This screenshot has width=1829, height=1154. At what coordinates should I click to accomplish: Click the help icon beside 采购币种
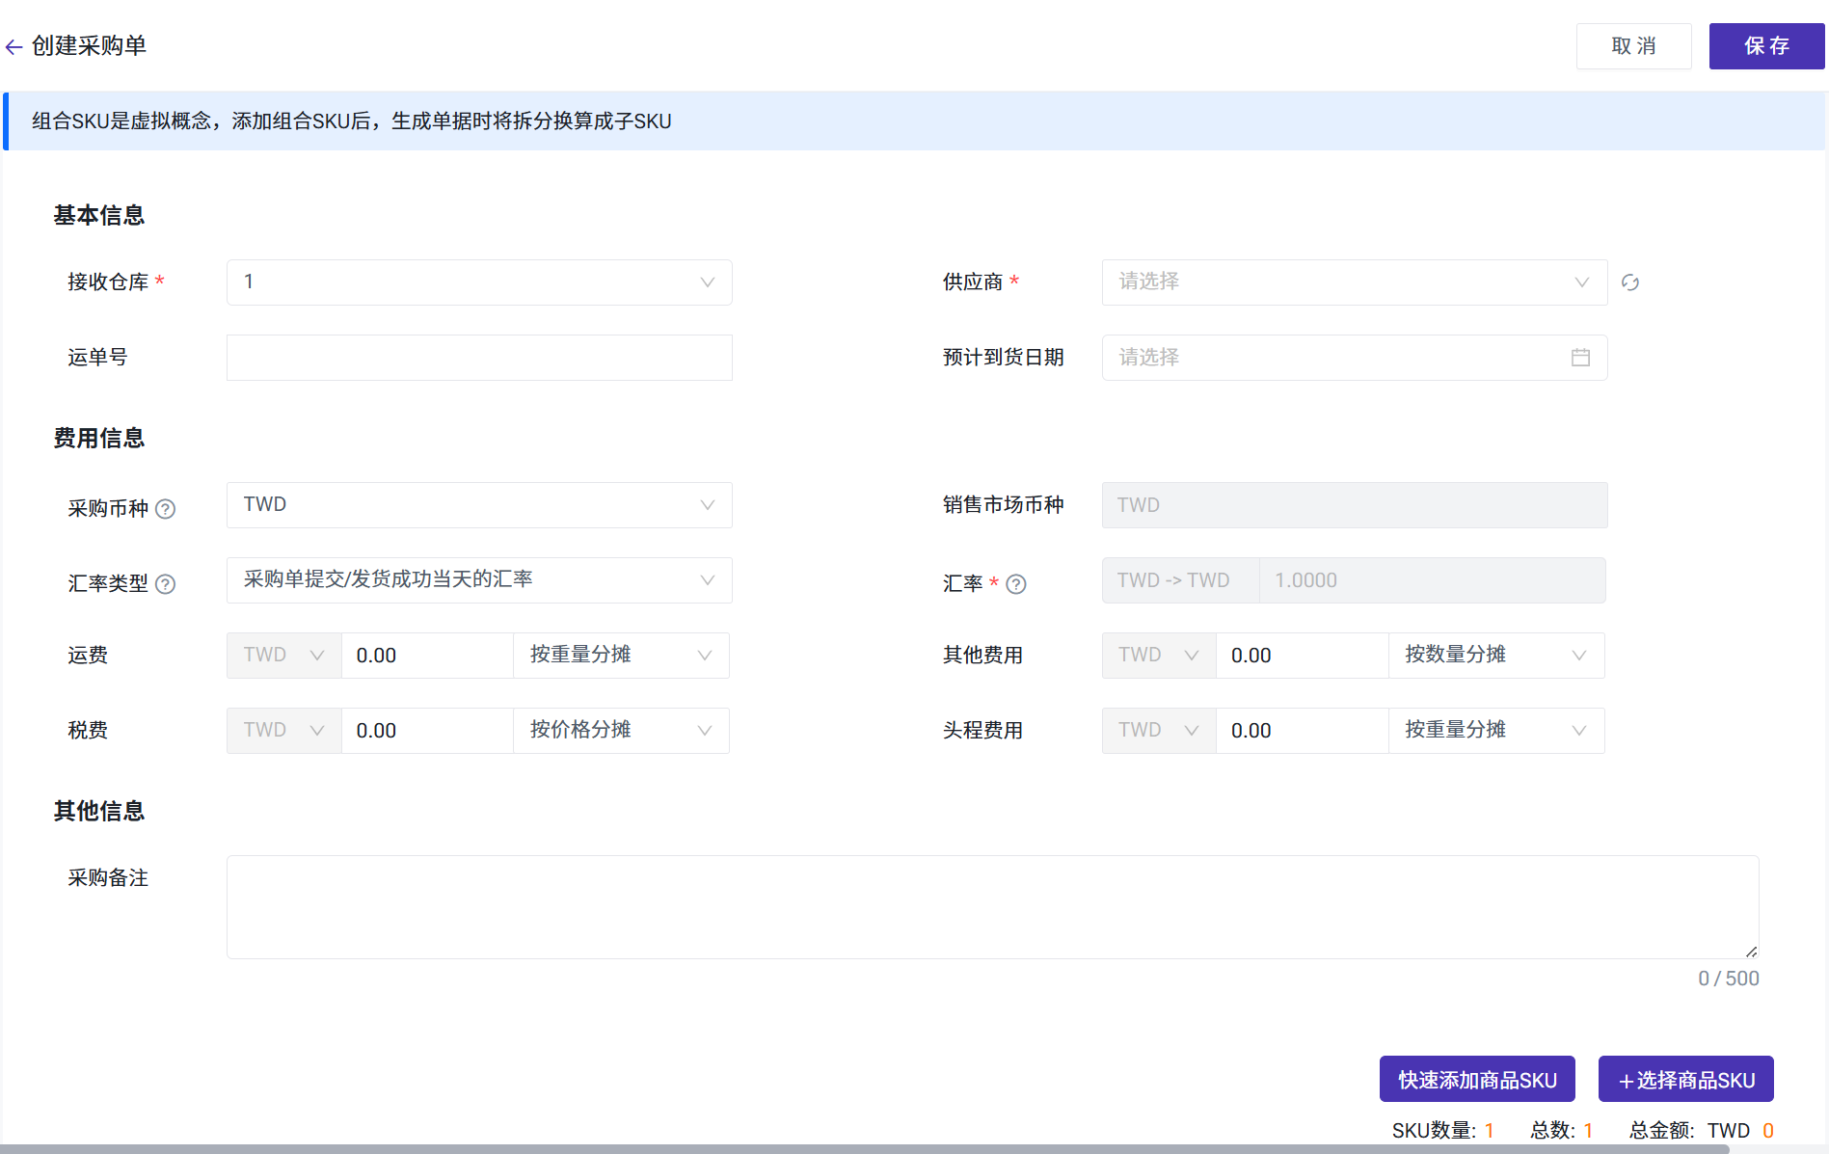[x=166, y=509]
